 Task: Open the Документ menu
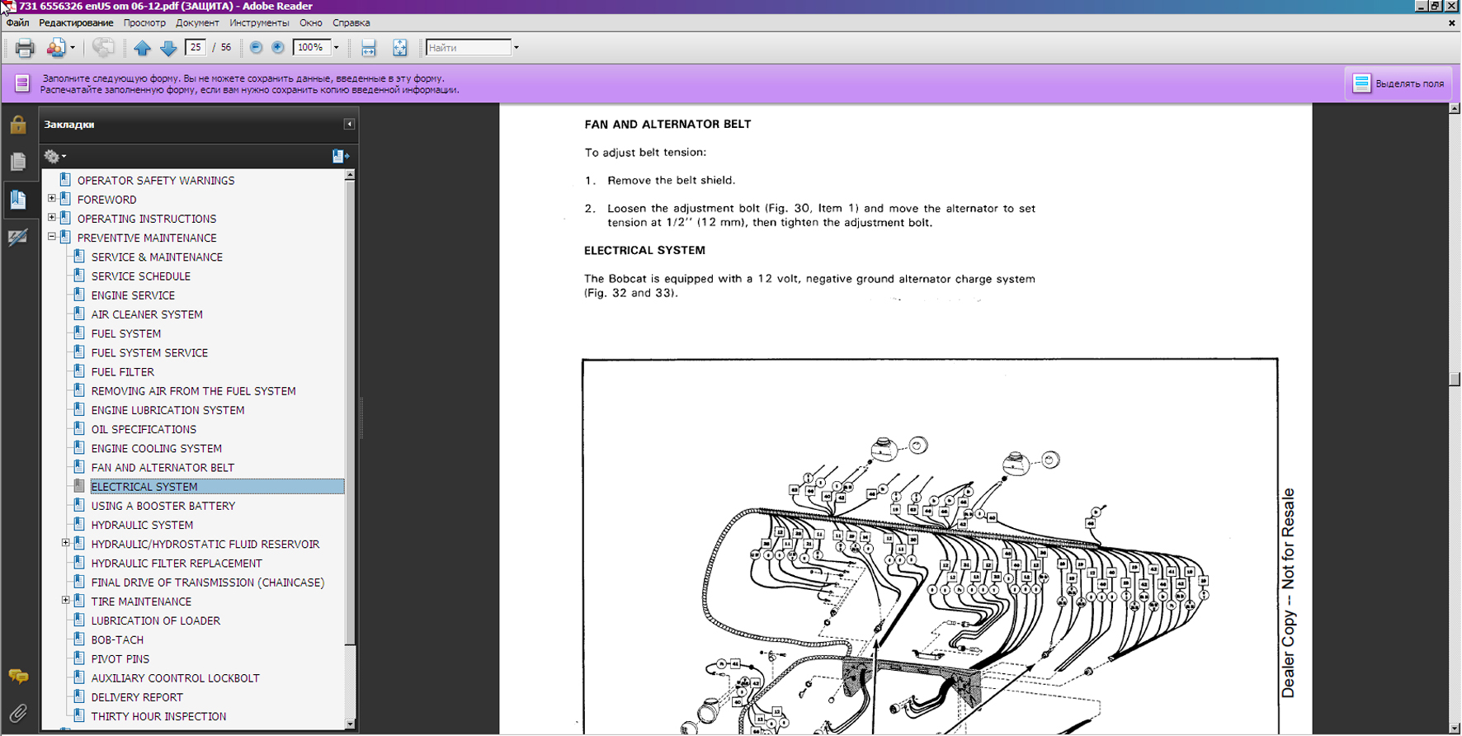click(197, 23)
